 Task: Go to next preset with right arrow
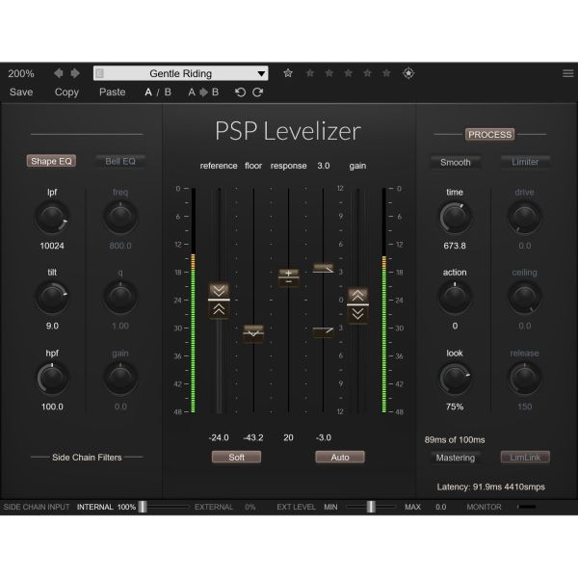click(x=75, y=73)
